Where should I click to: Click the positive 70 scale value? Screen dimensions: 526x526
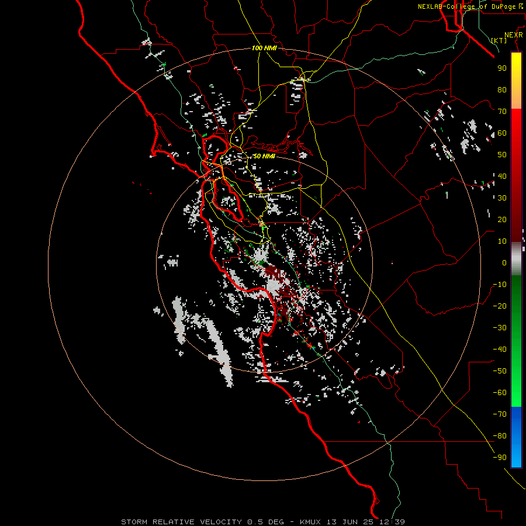[x=502, y=112]
